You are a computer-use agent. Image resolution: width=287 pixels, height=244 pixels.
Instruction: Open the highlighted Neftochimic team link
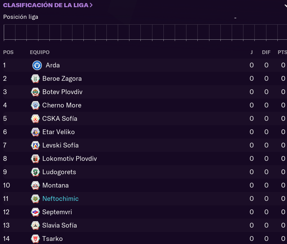(60, 199)
